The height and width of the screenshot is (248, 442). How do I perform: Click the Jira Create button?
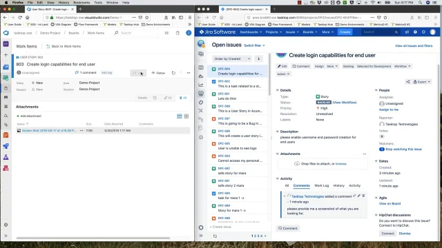tap(345, 32)
